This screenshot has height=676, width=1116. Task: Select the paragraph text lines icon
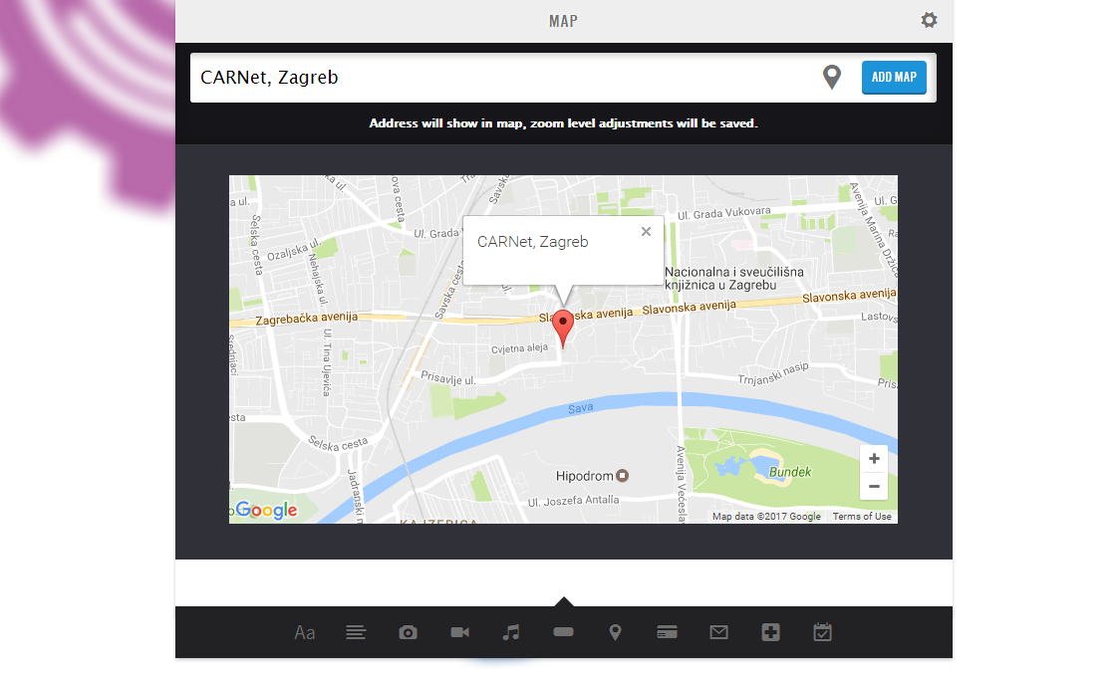point(356,632)
